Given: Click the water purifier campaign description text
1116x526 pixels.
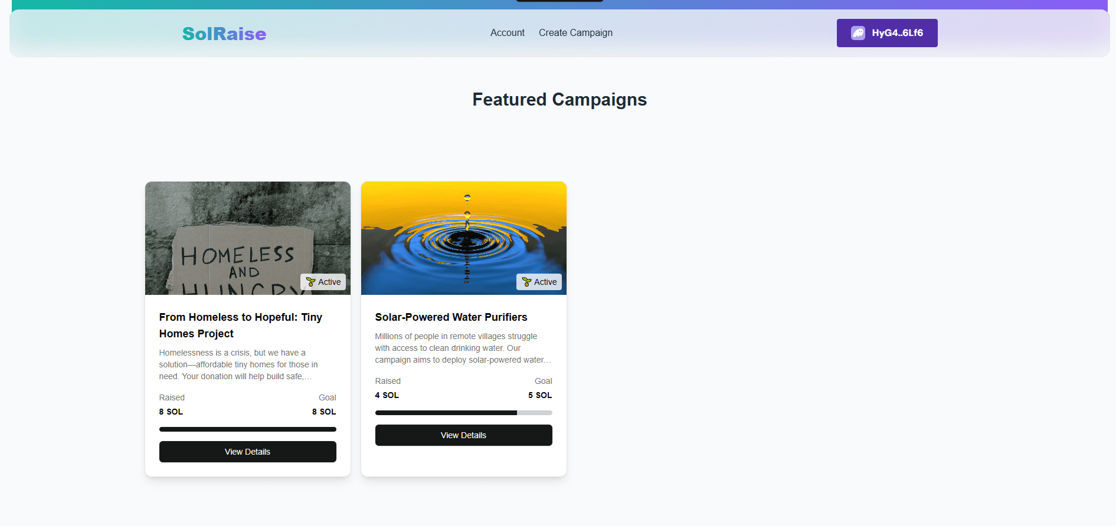Looking at the screenshot, I should [463, 348].
